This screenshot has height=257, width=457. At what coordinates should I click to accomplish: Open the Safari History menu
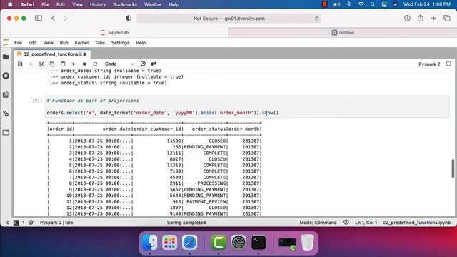pyautogui.click(x=98, y=4)
